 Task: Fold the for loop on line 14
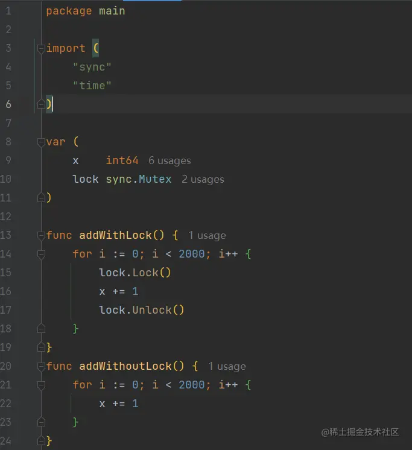coord(41,255)
